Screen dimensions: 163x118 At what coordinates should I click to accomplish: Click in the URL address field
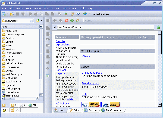106,27
